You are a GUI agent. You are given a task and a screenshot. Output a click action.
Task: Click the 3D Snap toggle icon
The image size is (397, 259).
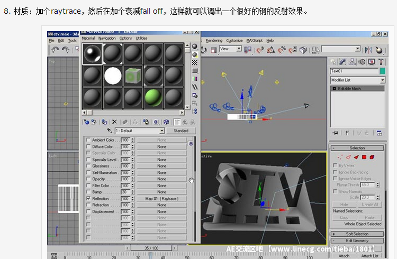[x=260, y=50]
